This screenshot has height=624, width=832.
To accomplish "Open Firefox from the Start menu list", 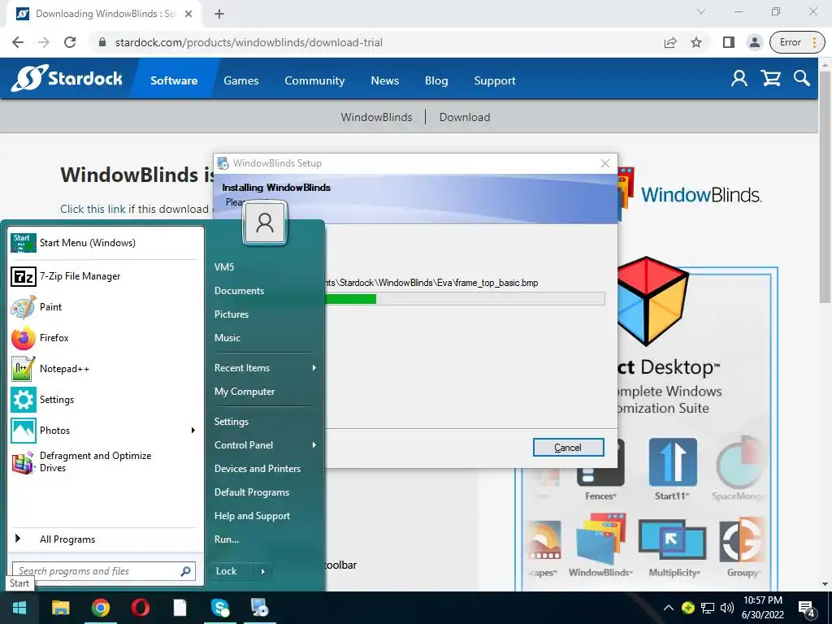I will click(x=106, y=338).
